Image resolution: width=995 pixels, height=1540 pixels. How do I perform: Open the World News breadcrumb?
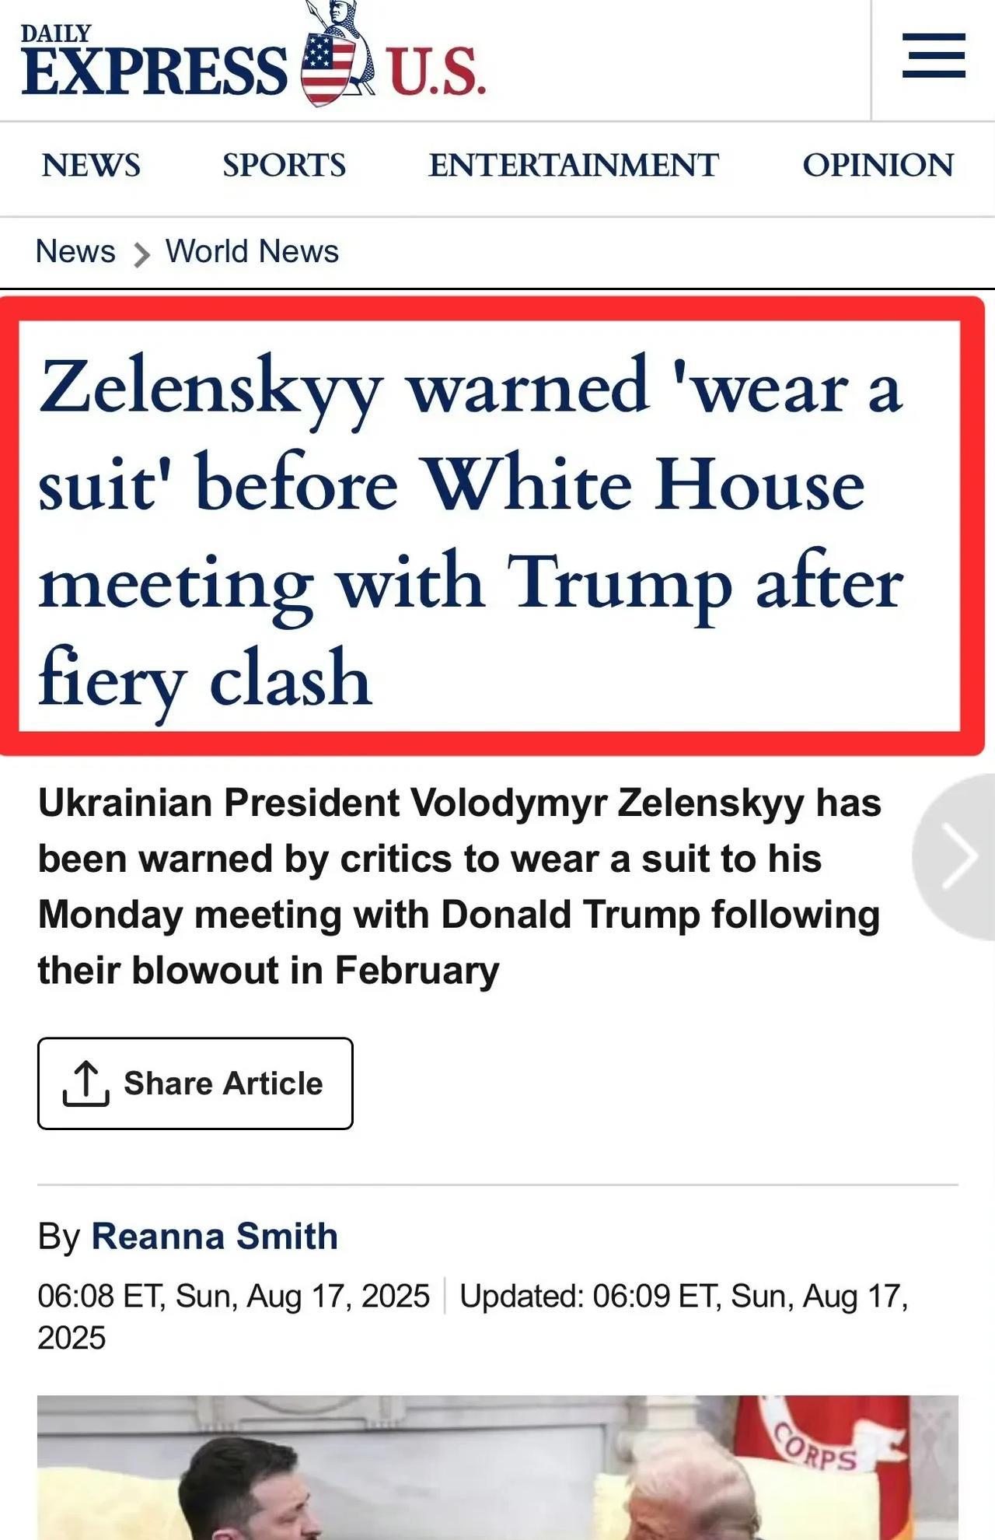pos(252,251)
